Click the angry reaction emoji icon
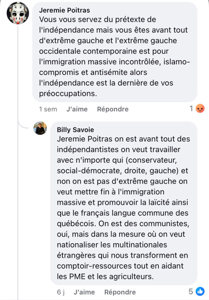Image resolution: width=209 pixels, height=300 pixels. point(200,109)
